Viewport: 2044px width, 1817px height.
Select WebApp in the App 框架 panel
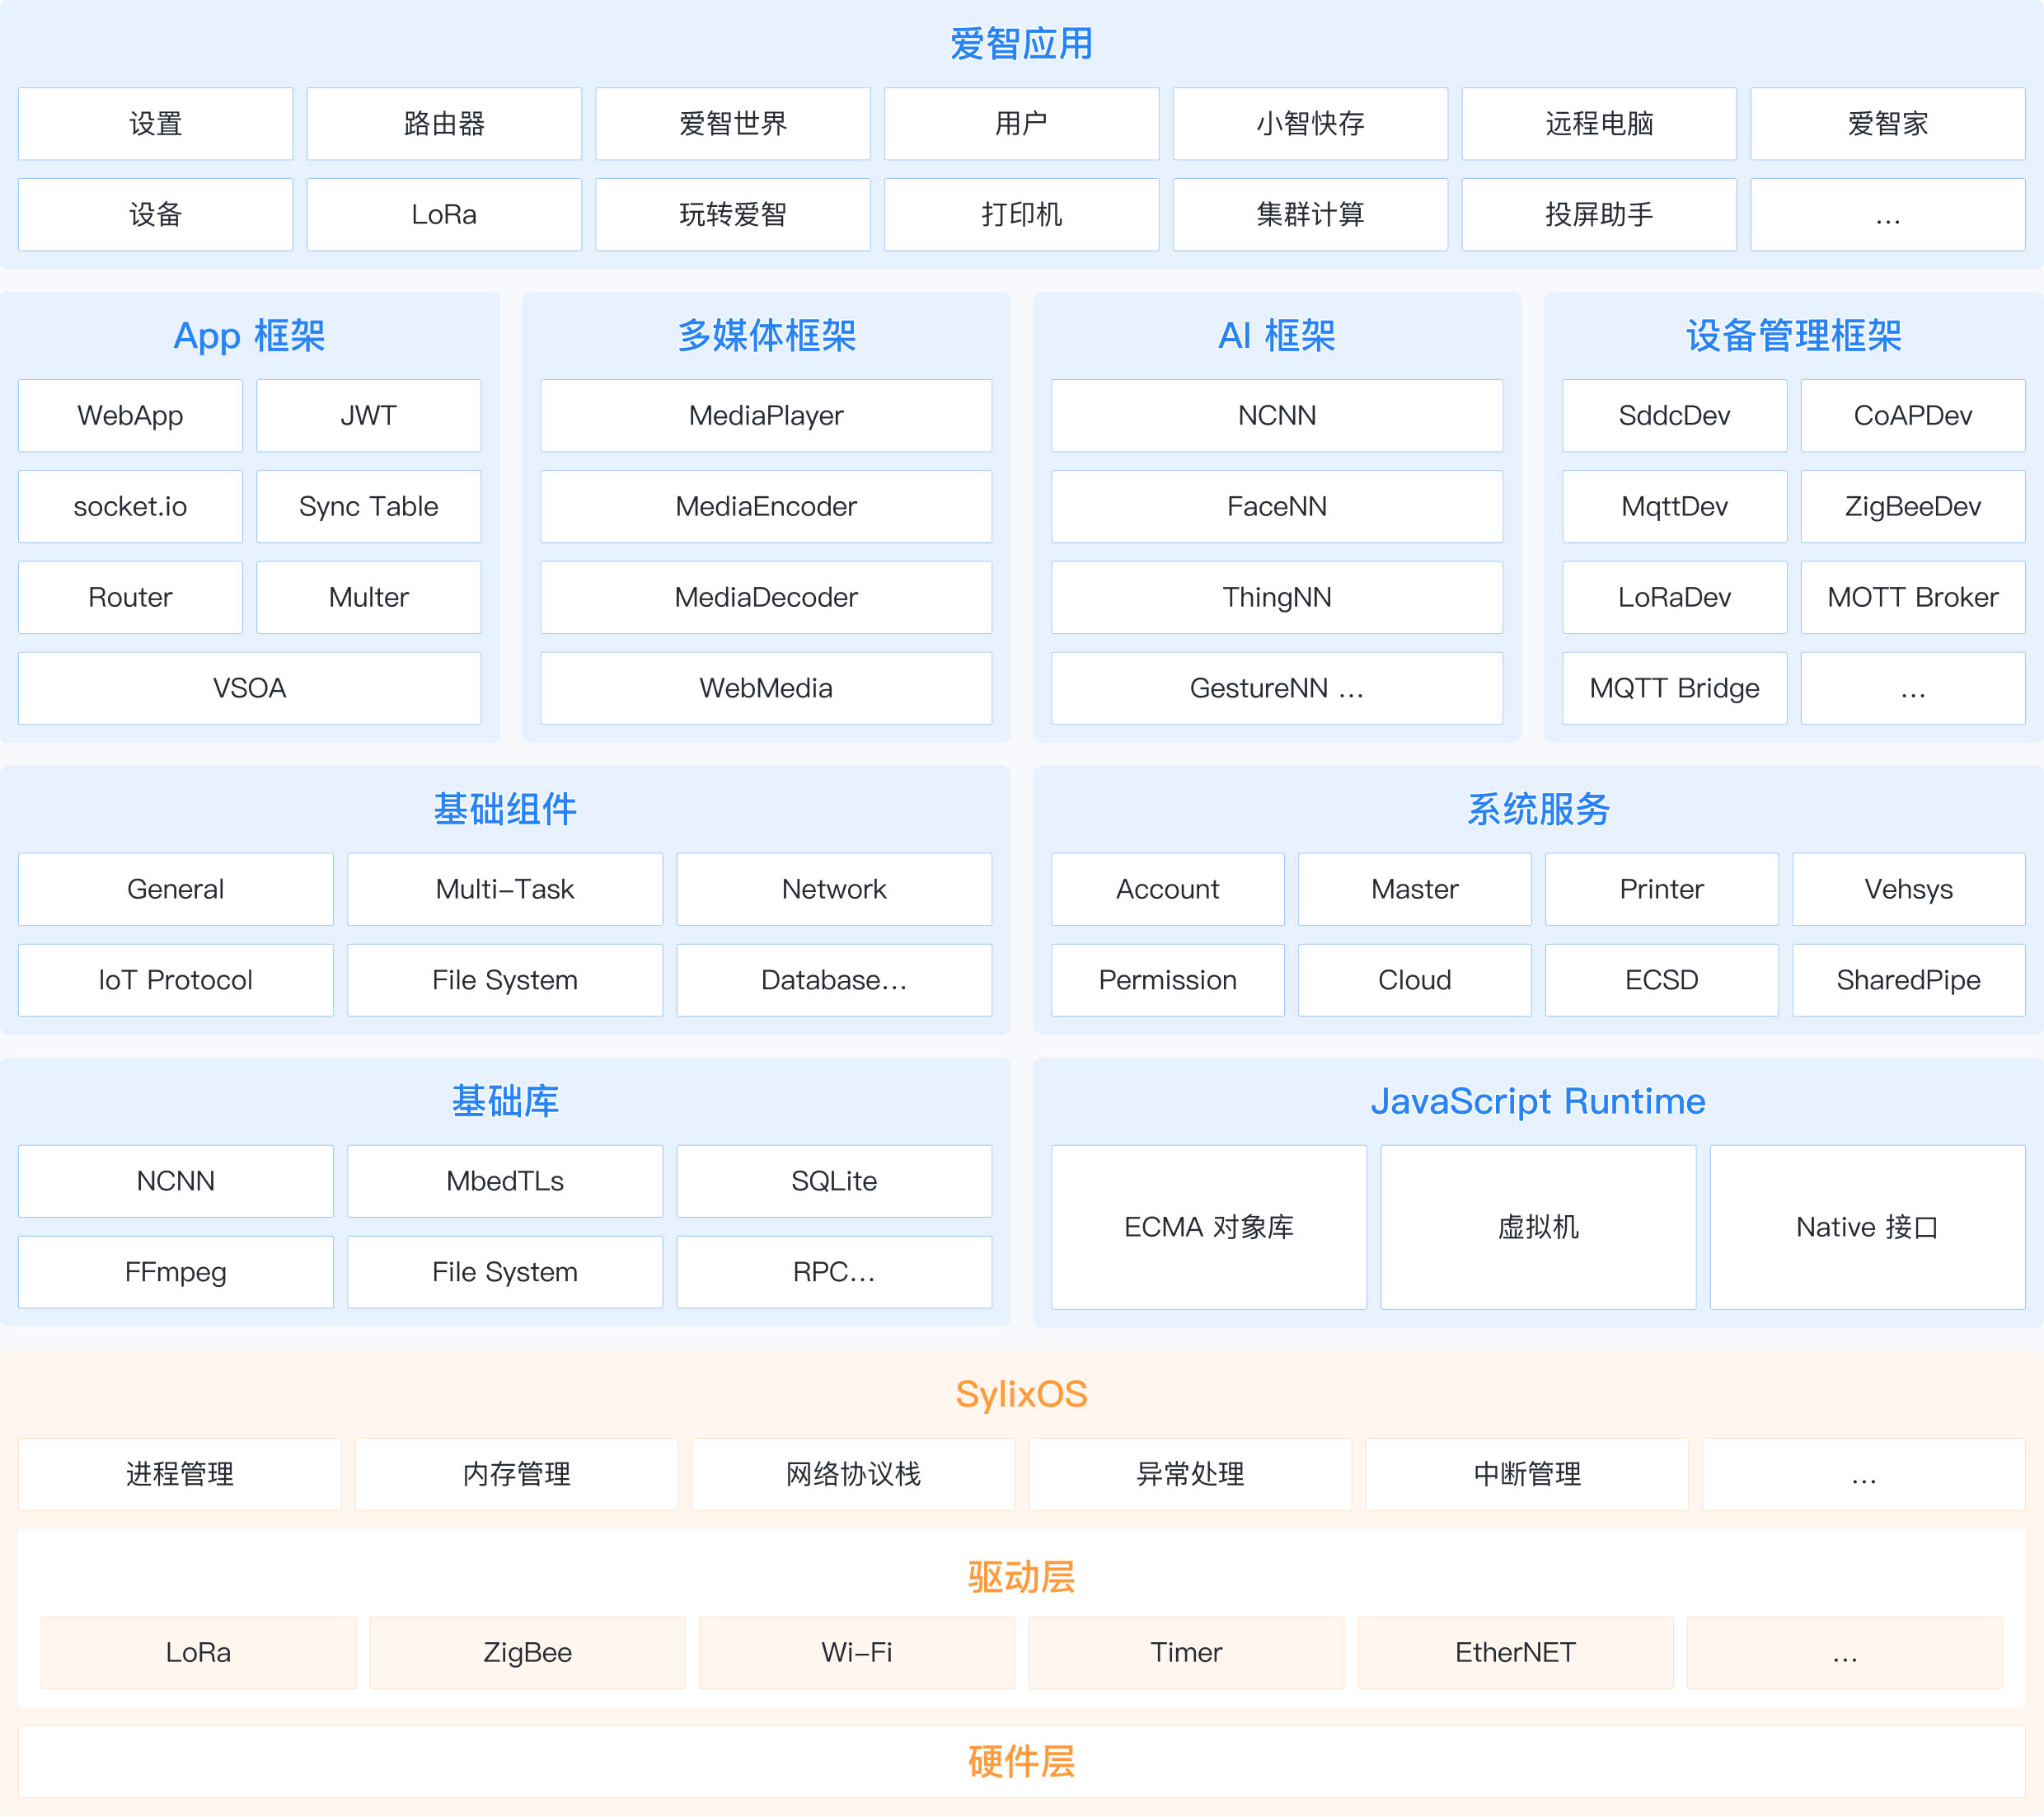[x=130, y=416]
